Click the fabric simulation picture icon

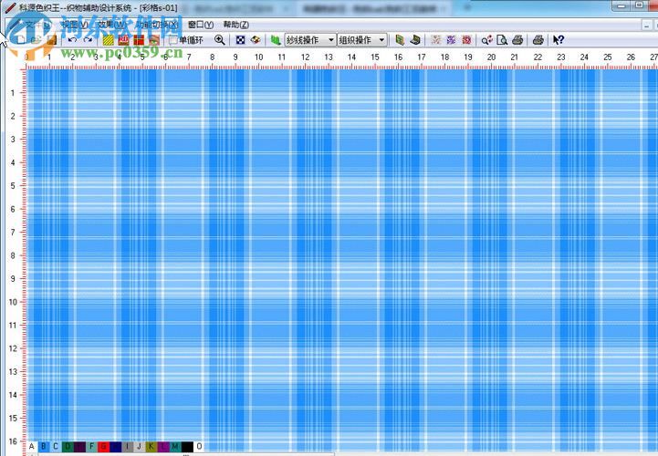tap(154, 40)
